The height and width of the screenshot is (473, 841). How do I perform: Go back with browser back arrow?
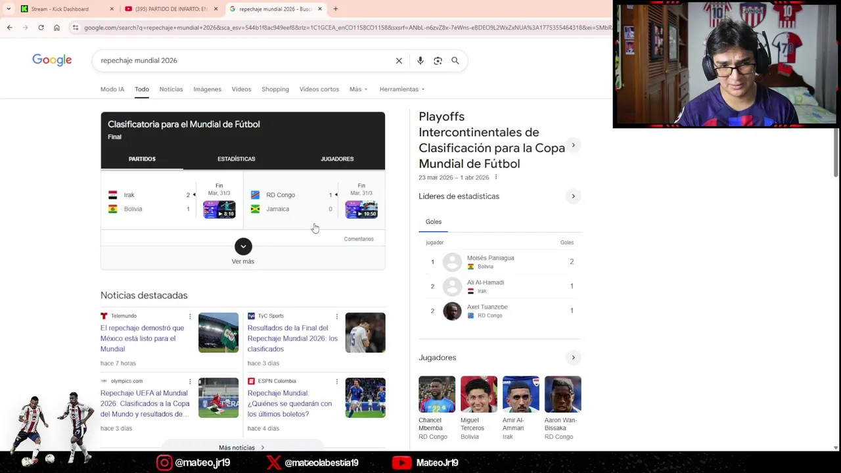pyautogui.click(x=9, y=28)
